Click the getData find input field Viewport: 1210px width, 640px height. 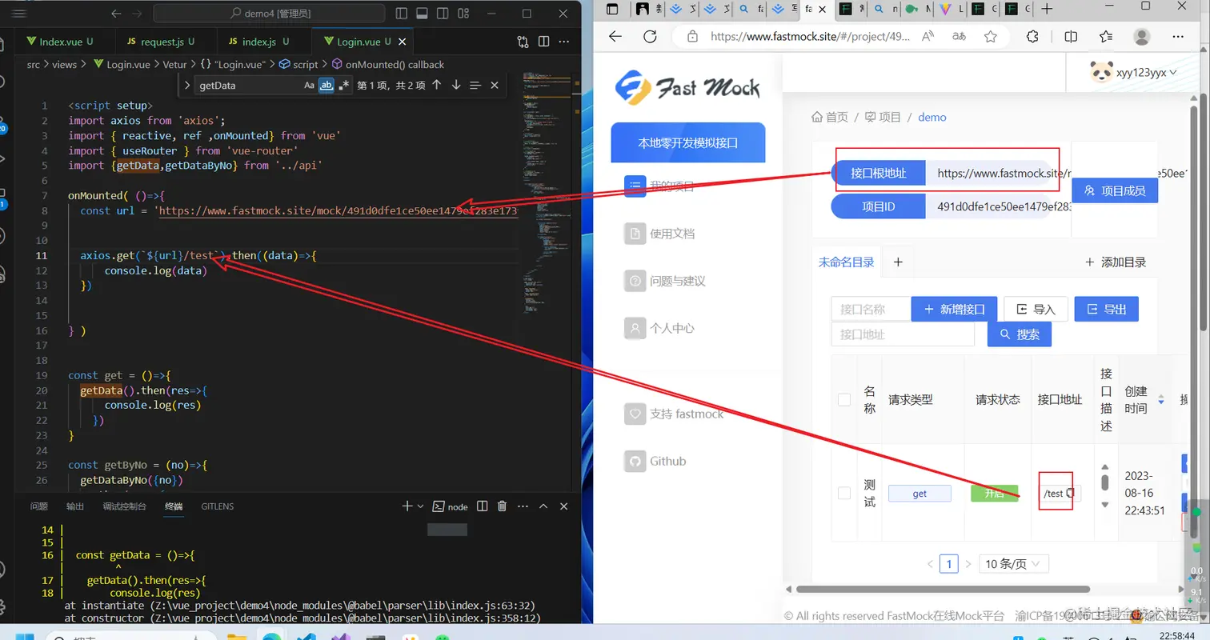point(248,85)
